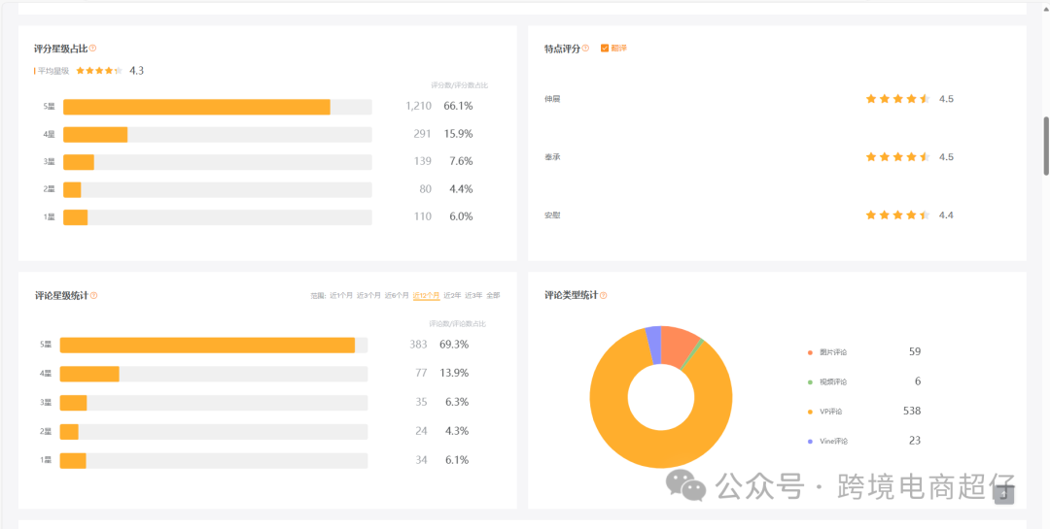Click the back-to-top arrow button

point(1004,494)
